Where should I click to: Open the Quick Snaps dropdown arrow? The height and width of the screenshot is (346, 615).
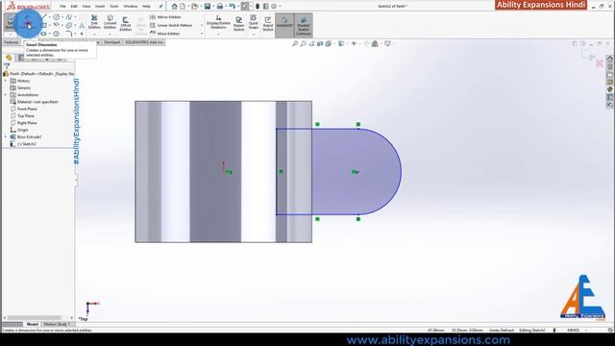(x=254, y=35)
